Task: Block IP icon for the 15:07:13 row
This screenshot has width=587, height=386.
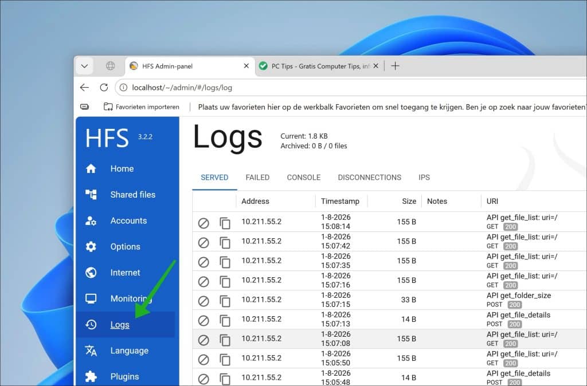Action: pos(204,321)
